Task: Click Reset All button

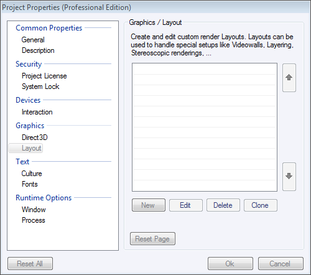Action: pyautogui.click(x=30, y=264)
